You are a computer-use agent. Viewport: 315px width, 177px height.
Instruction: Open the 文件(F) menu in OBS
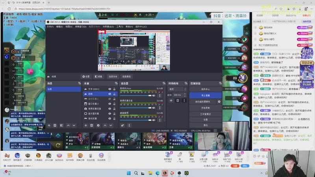point(50,27)
